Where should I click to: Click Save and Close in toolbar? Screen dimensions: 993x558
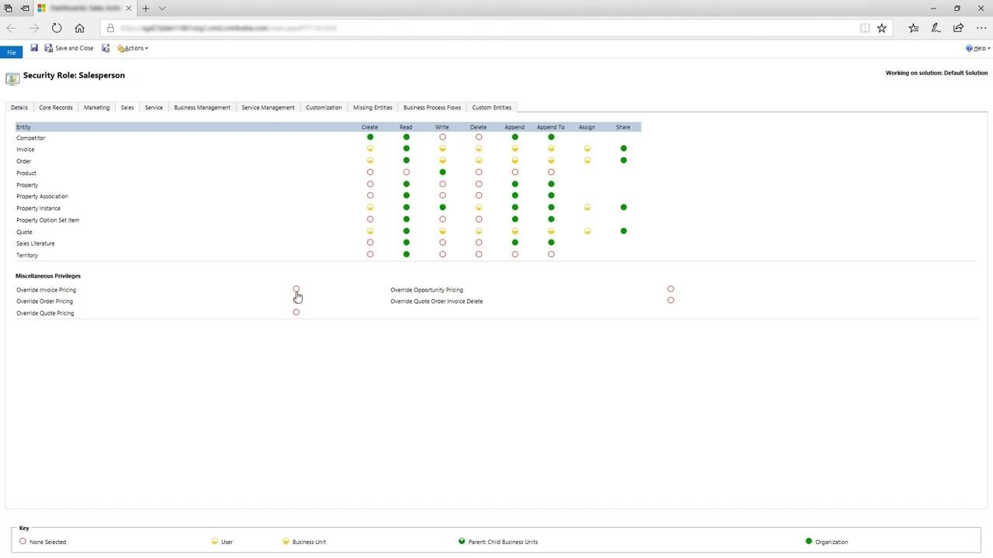[69, 48]
